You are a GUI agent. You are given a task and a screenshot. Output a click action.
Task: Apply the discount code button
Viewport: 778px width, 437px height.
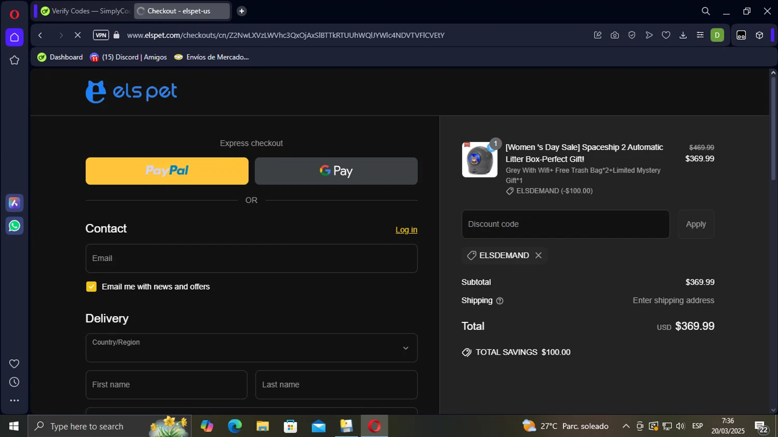click(696, 224)
